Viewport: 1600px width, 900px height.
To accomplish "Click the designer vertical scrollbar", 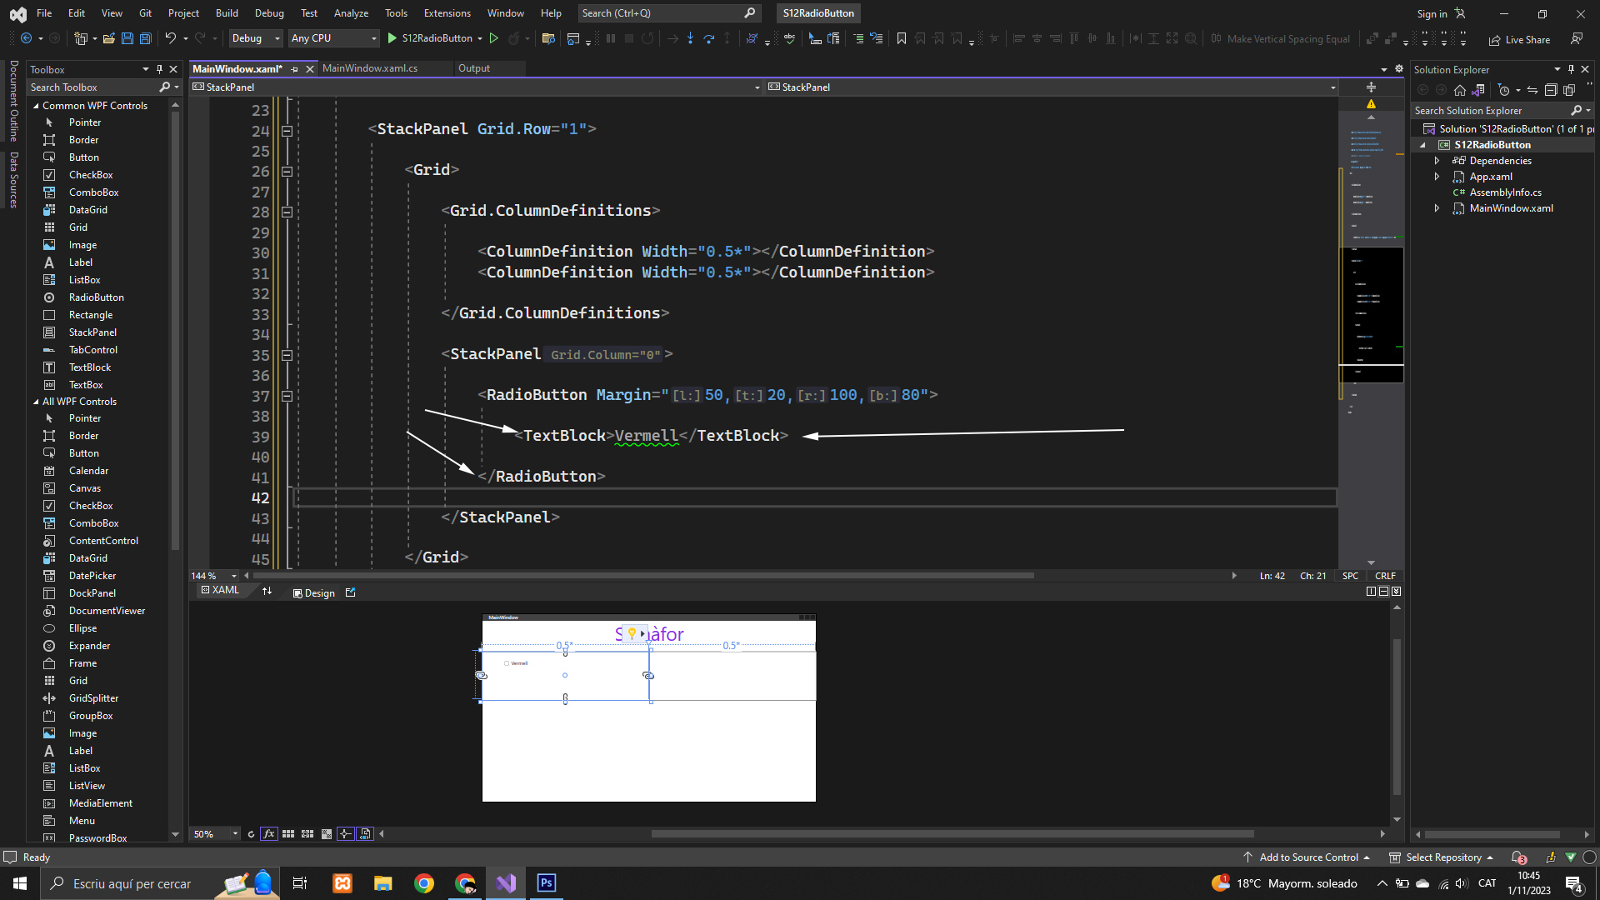I will pyautogui.click(x=1397, y=717).
